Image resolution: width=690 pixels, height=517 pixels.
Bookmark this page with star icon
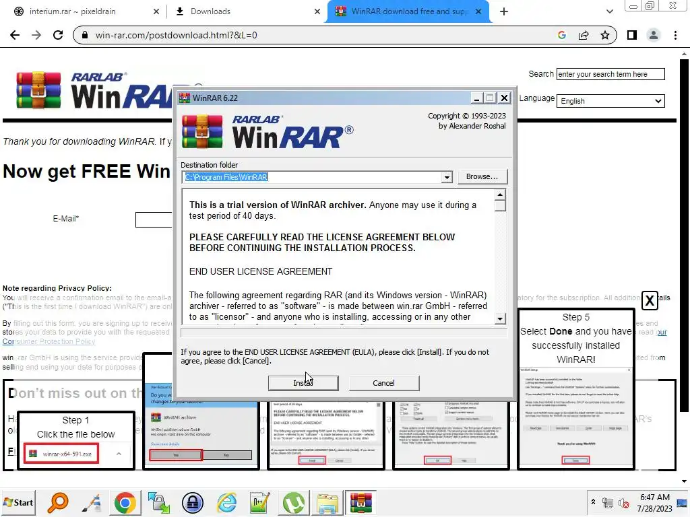coord(605,35)
